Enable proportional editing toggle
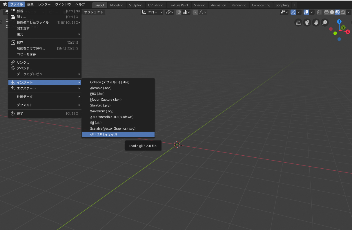The height and width of the screenshot is (230, 352). (195, 12)
